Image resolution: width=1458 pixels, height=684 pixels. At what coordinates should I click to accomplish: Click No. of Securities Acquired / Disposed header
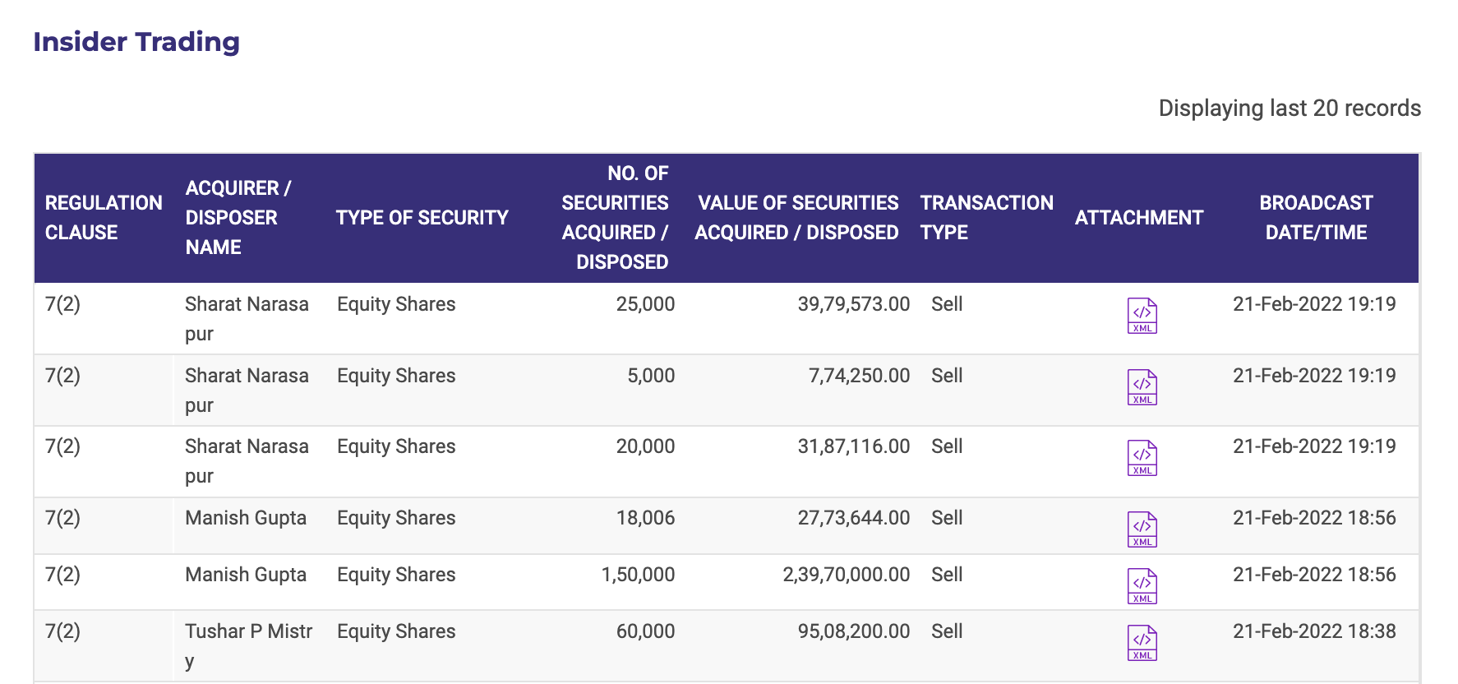pos(615,218)
